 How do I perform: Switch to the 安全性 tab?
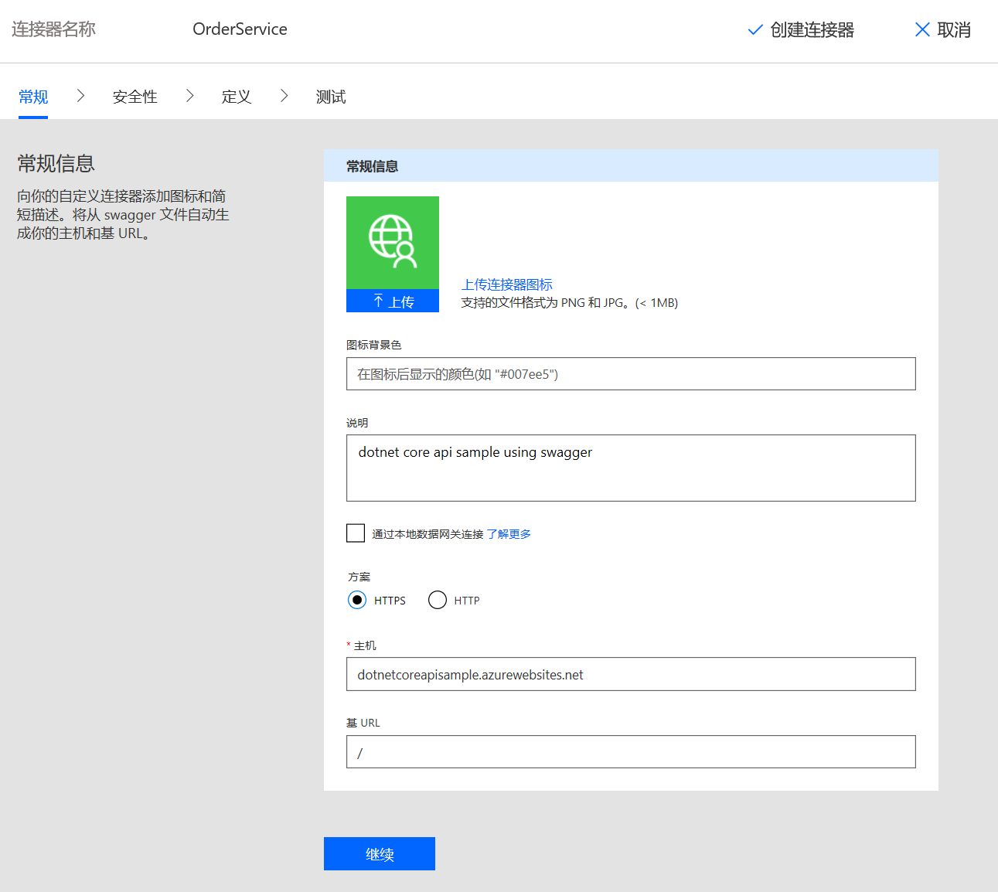point(135,96)
